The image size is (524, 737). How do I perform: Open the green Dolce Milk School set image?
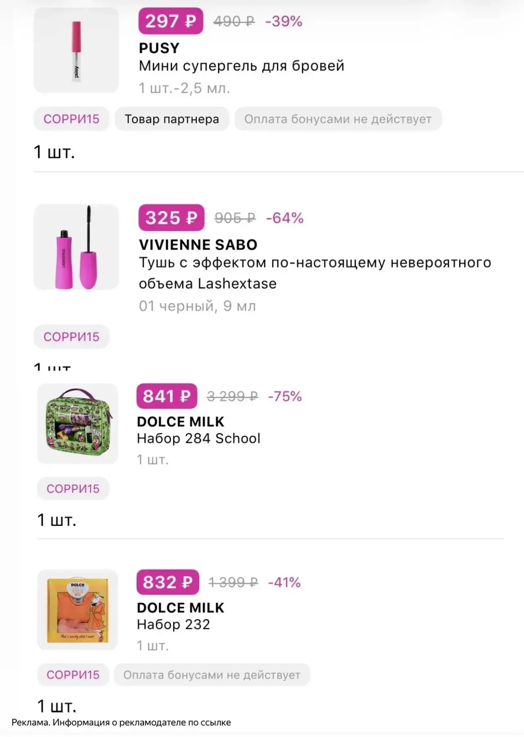coord(78,424)
